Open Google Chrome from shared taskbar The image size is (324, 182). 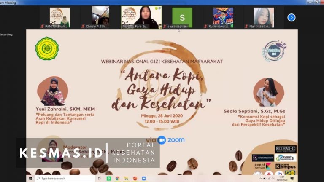coord(117,179)
